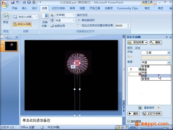173x130 pixels.
Task: Select slide 1 thumbnail
Action: [11, 46]
